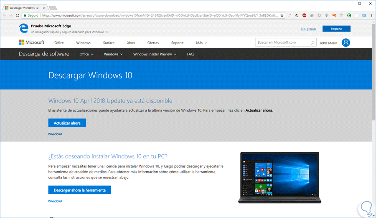Open the gray funnel extension icon
Viewport: 376px width, 218px height.
pos(342,15)
